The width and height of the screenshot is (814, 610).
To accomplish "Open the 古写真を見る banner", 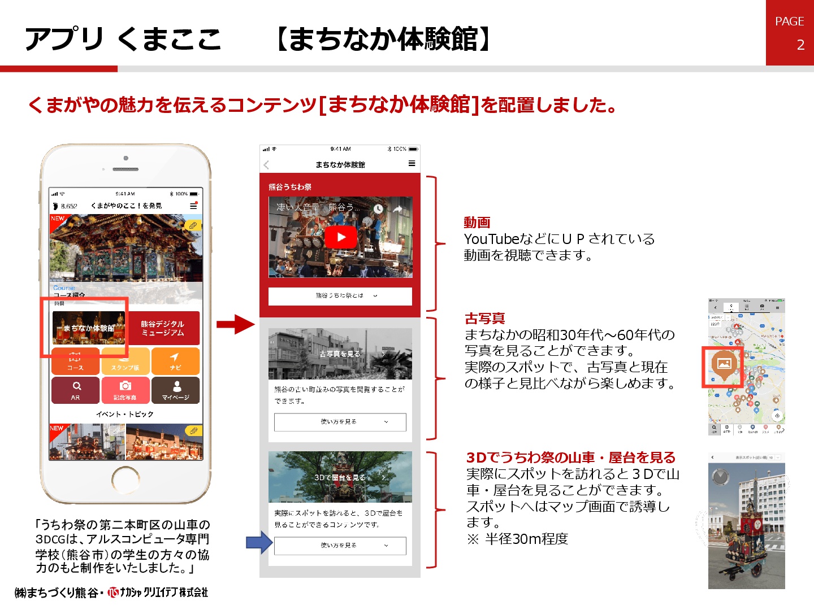I will (x=340, y=354).
